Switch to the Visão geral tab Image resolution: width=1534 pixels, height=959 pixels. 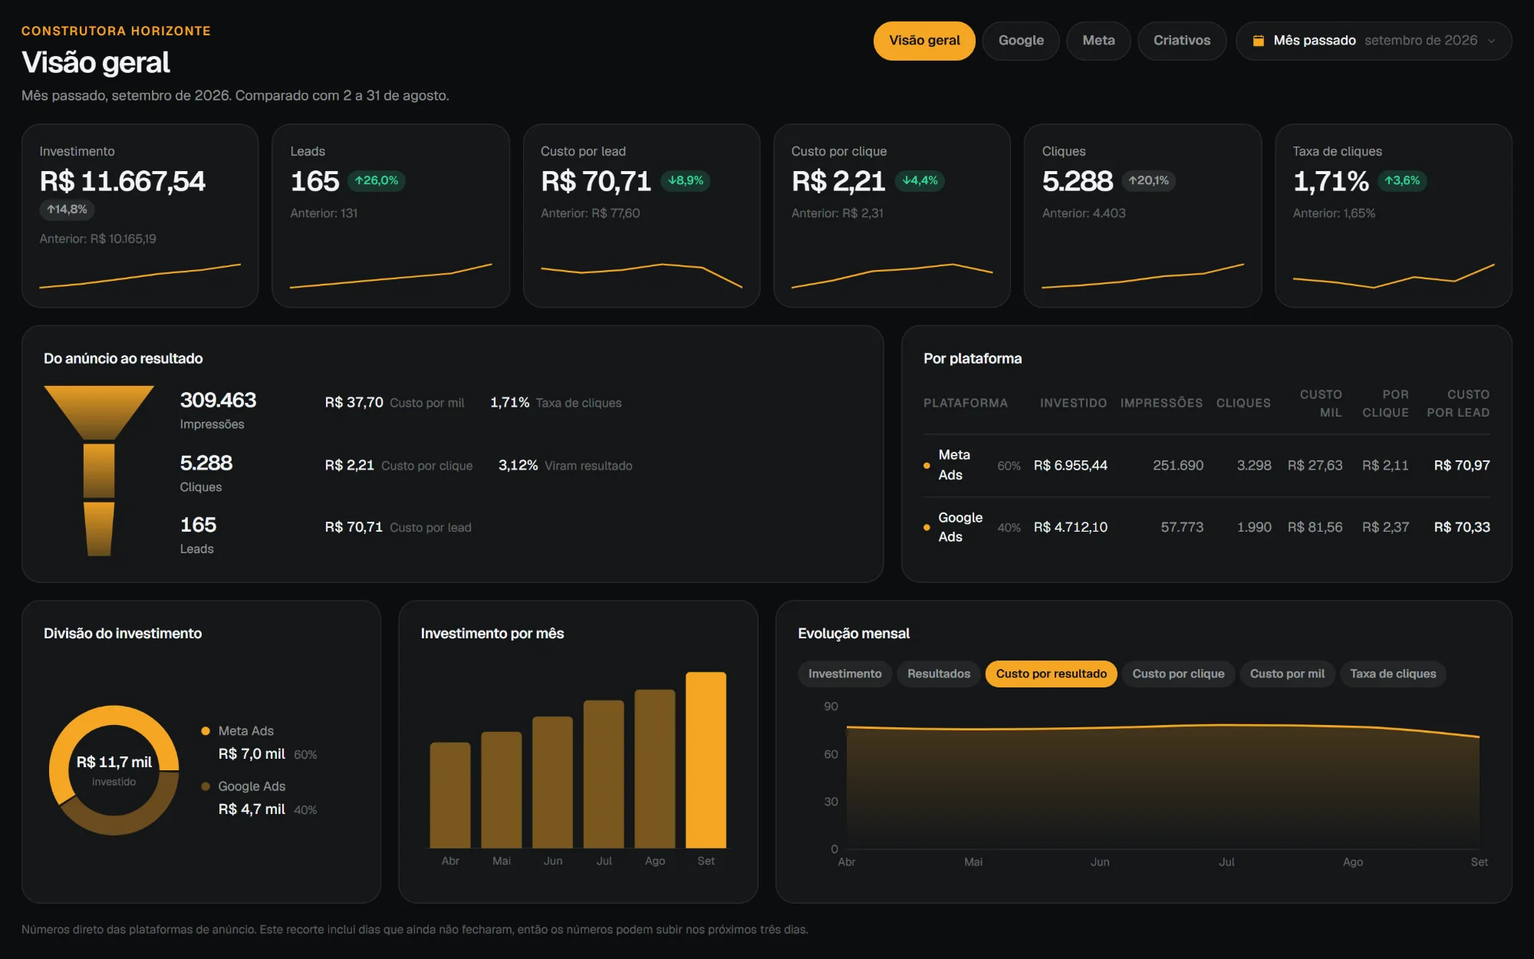(x=924, y=41)
